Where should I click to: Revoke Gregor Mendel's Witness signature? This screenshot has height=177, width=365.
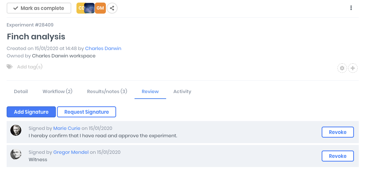click(337, 156)
